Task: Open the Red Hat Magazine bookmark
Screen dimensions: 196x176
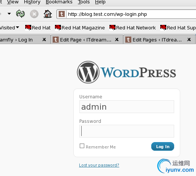Action: 80,28
